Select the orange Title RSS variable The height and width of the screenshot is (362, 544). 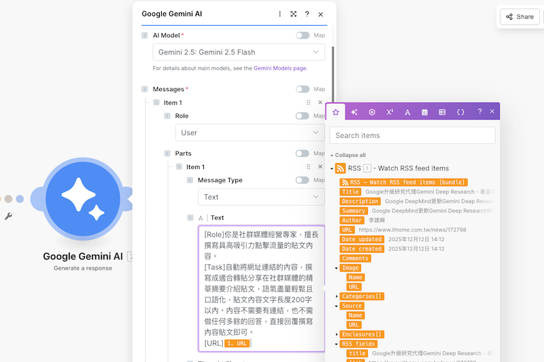(351, 192)
